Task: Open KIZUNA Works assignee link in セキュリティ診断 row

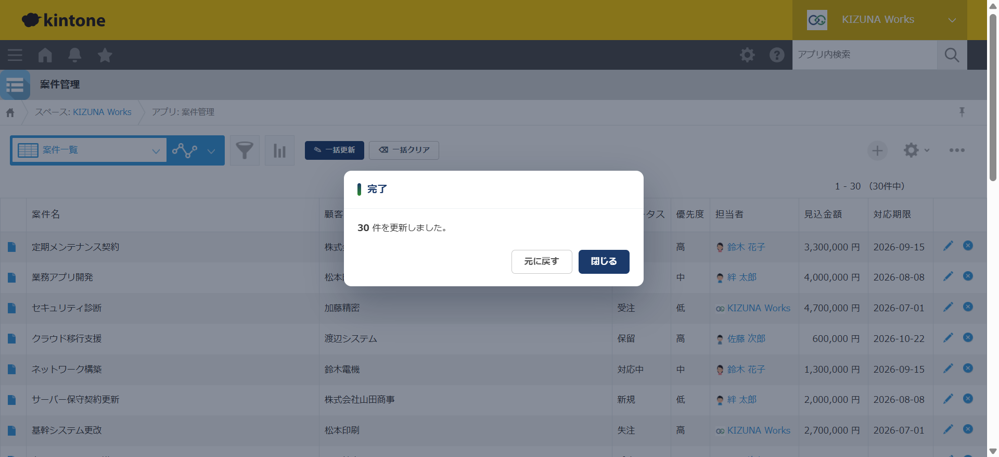Action: 759,308
